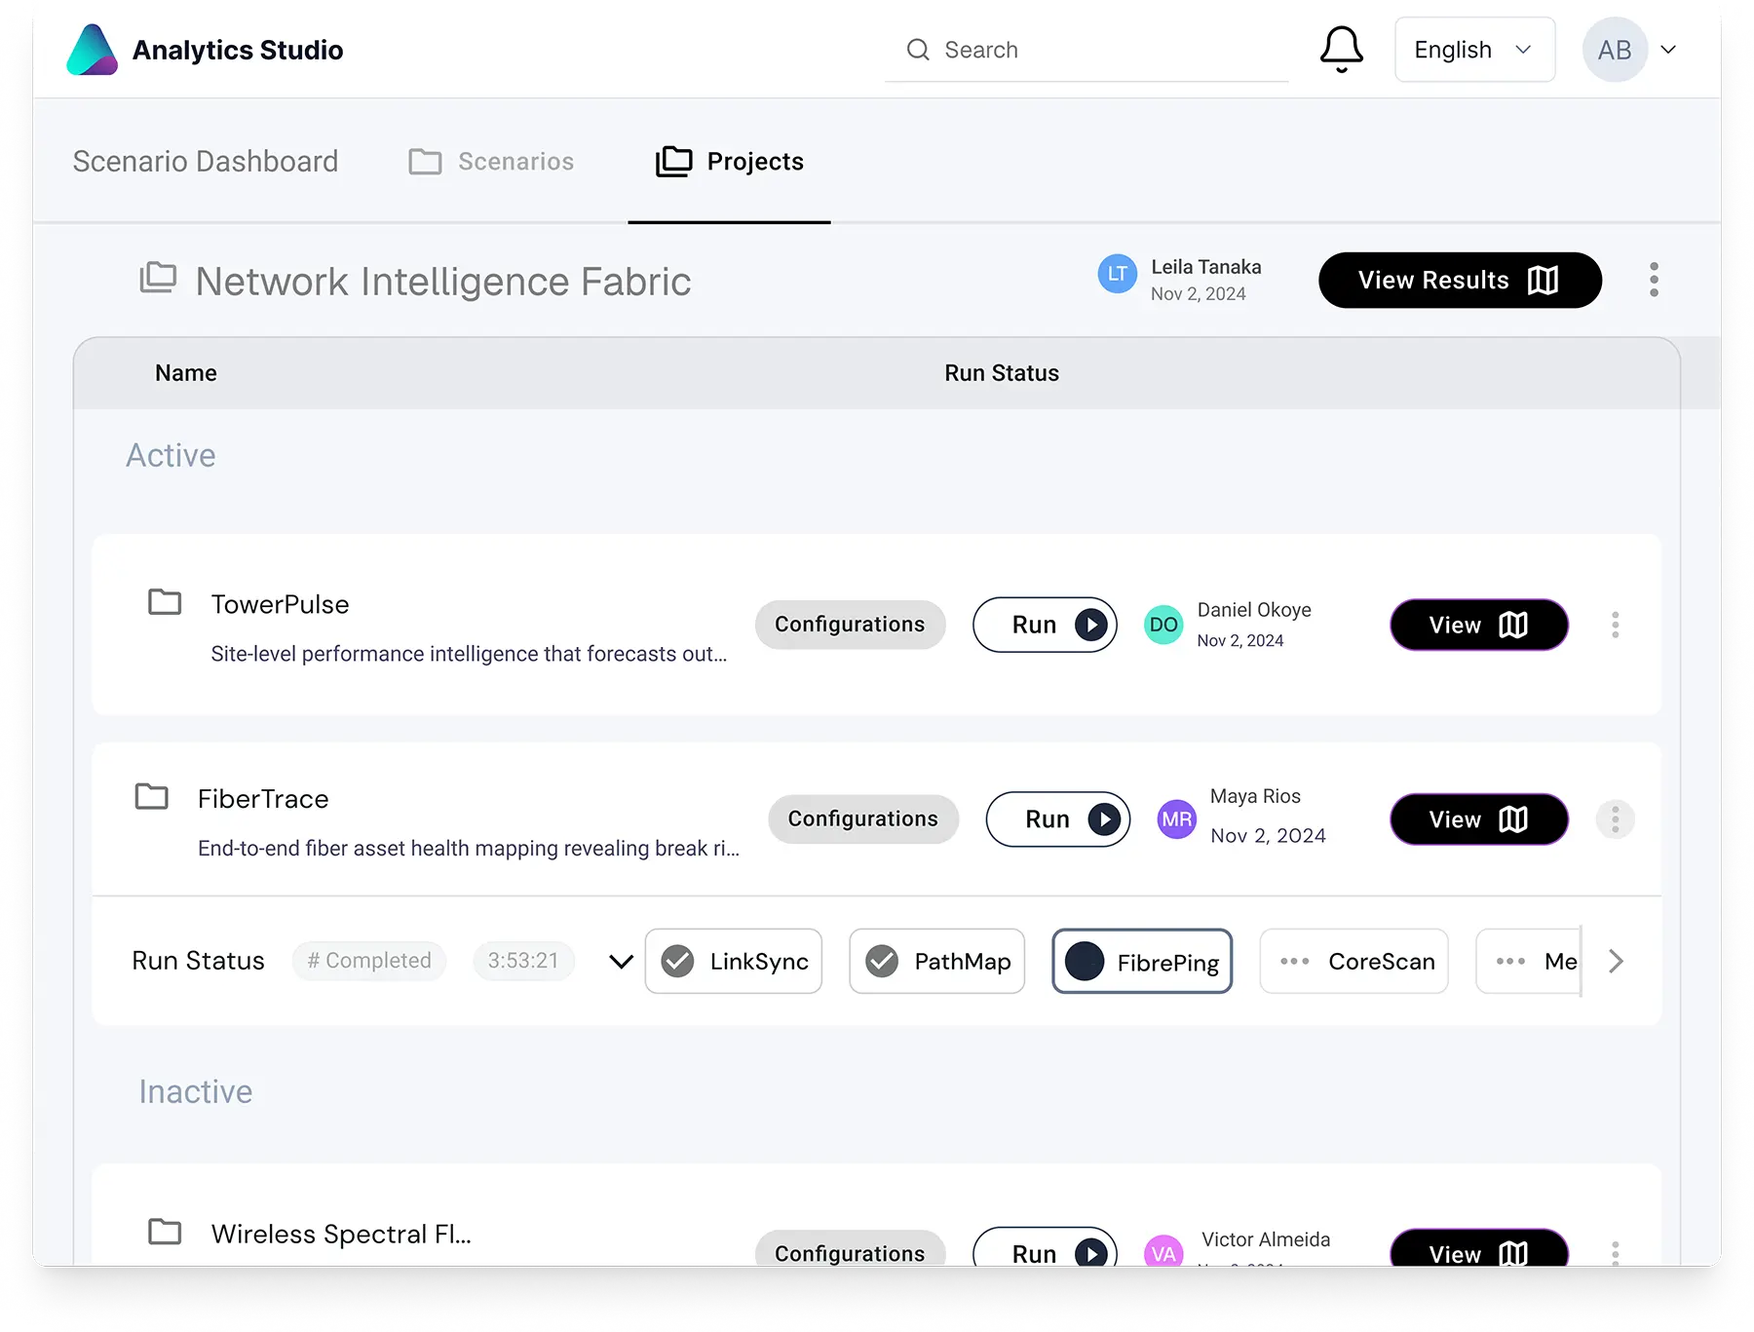Open the notifications bell
Image resolution: width=1754 pixels, height=1332 pixels.
[1341, 49]
